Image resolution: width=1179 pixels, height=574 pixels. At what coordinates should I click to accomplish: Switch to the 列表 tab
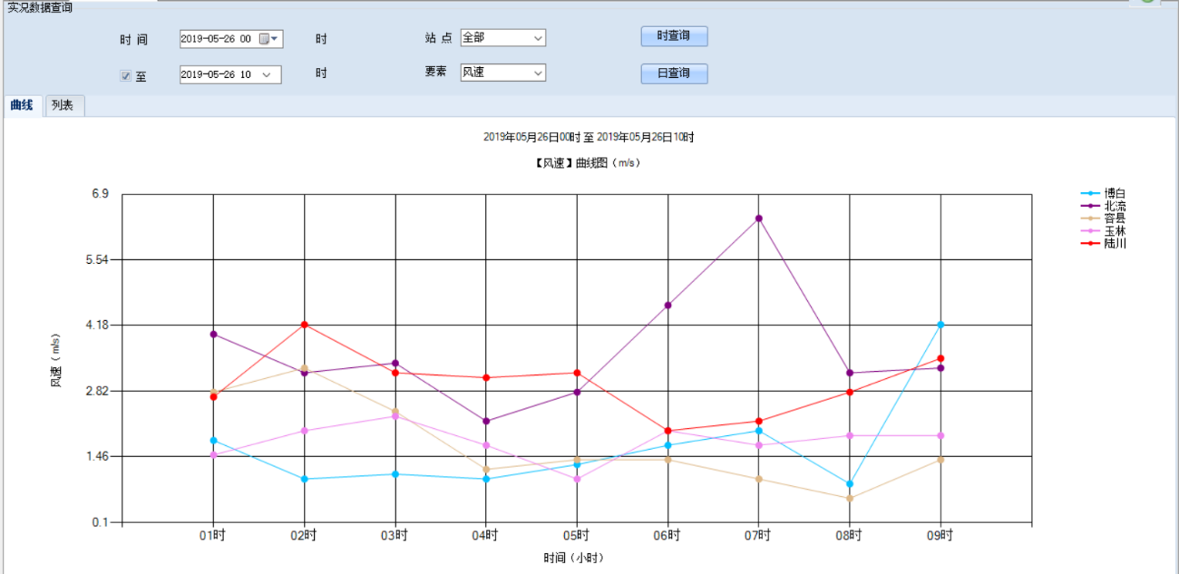pos(63,106)
